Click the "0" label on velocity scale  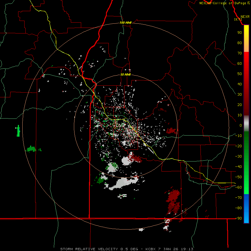coord(241,126)
